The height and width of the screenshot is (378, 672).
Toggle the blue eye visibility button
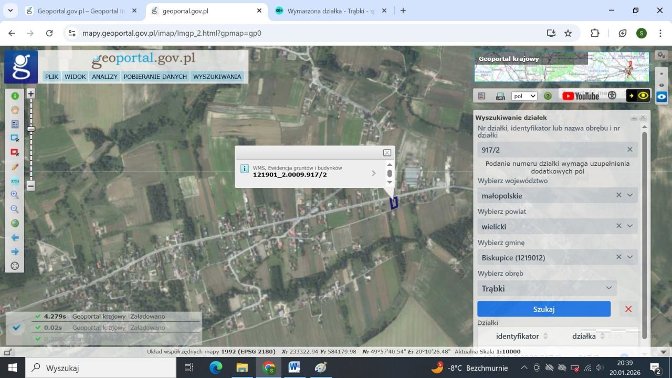(661, 97)
